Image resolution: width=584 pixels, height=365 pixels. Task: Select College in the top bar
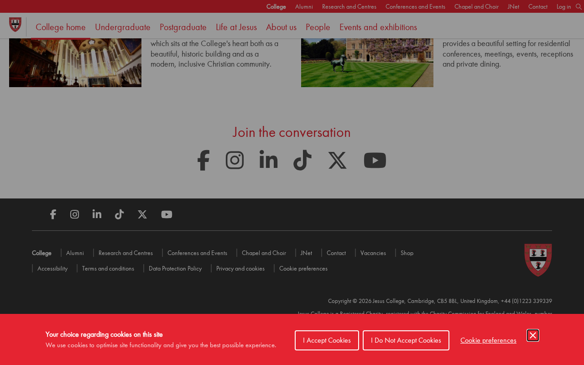pos(276,6)
